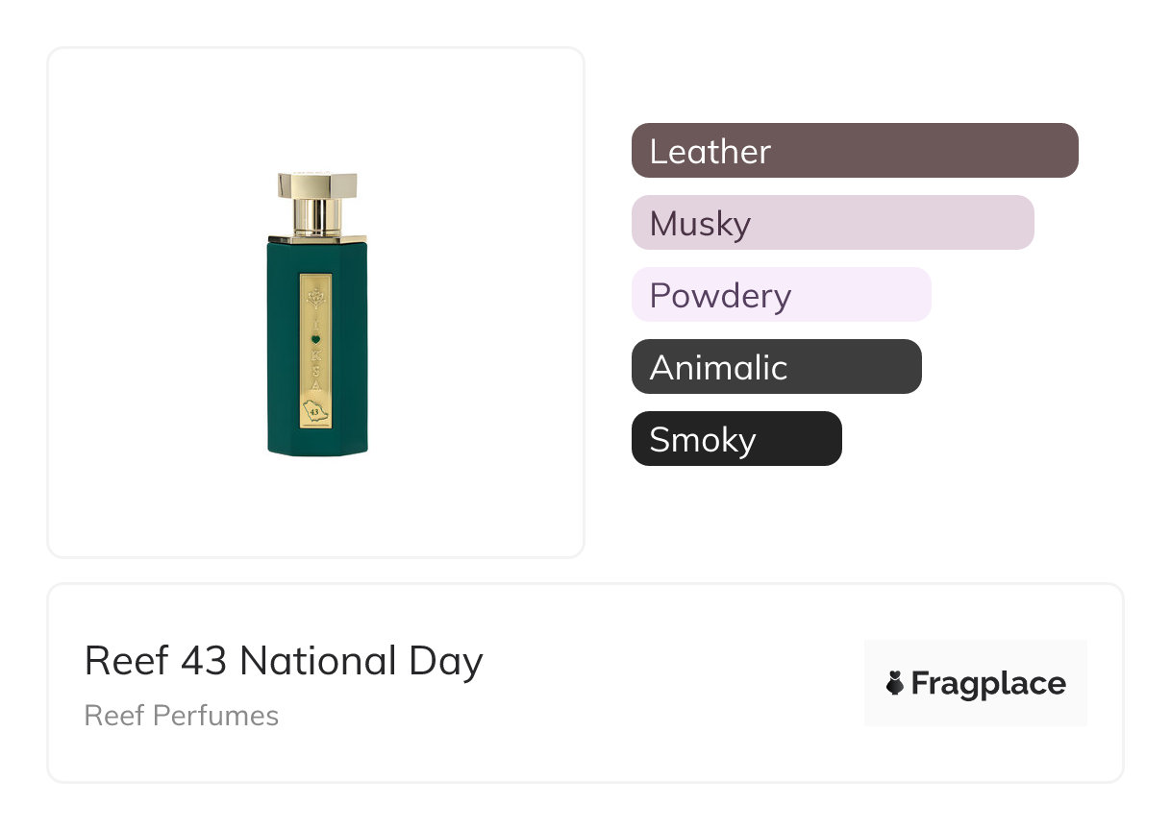Click the green heart on bottle label
1171x830 pixels.
315,339
